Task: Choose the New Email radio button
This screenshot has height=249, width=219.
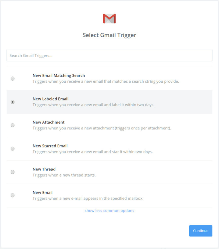Action: click(x=12, y=195)
